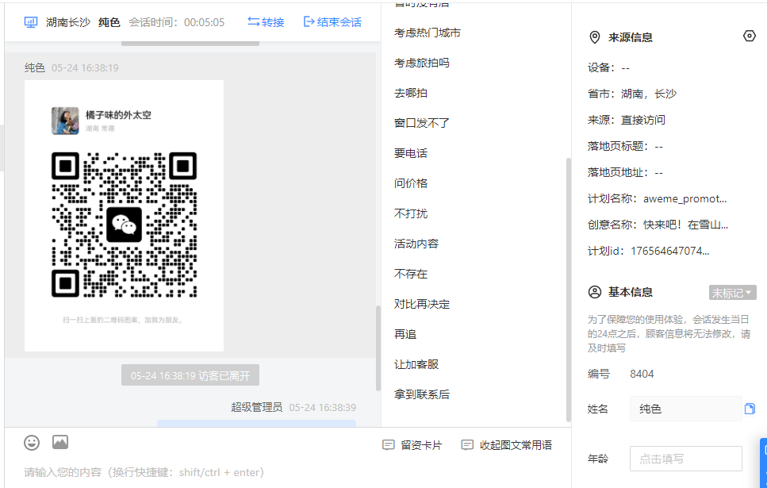
Task: Open the 未标记 tag dropdown
Action: pyautogui.click(x=732, y=293)
